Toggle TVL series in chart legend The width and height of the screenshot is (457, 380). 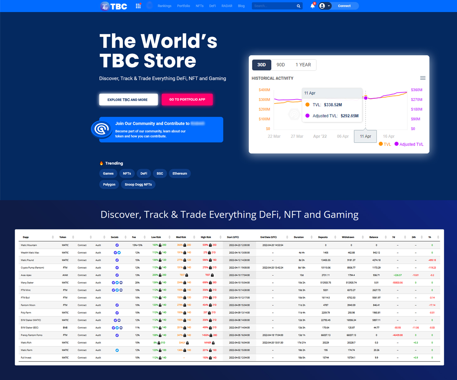(x=385, y=144)
